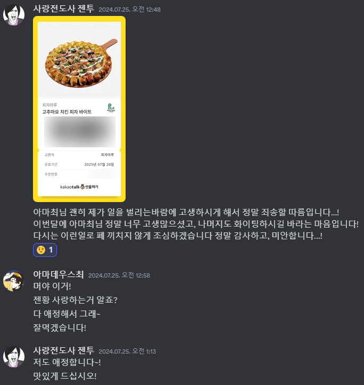This screenshot has height=385, width=364.
Task: Click the expiry date 2025년 07월 26일 on the gift card
Action: click(99, 164)
